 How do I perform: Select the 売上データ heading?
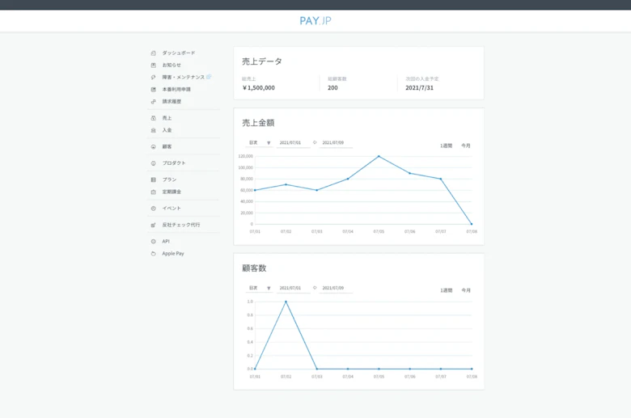(262, 61)
